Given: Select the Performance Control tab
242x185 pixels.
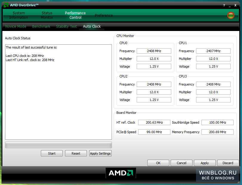Looking at the screenshot, I should pyautogui.click(x=75, y=15).
